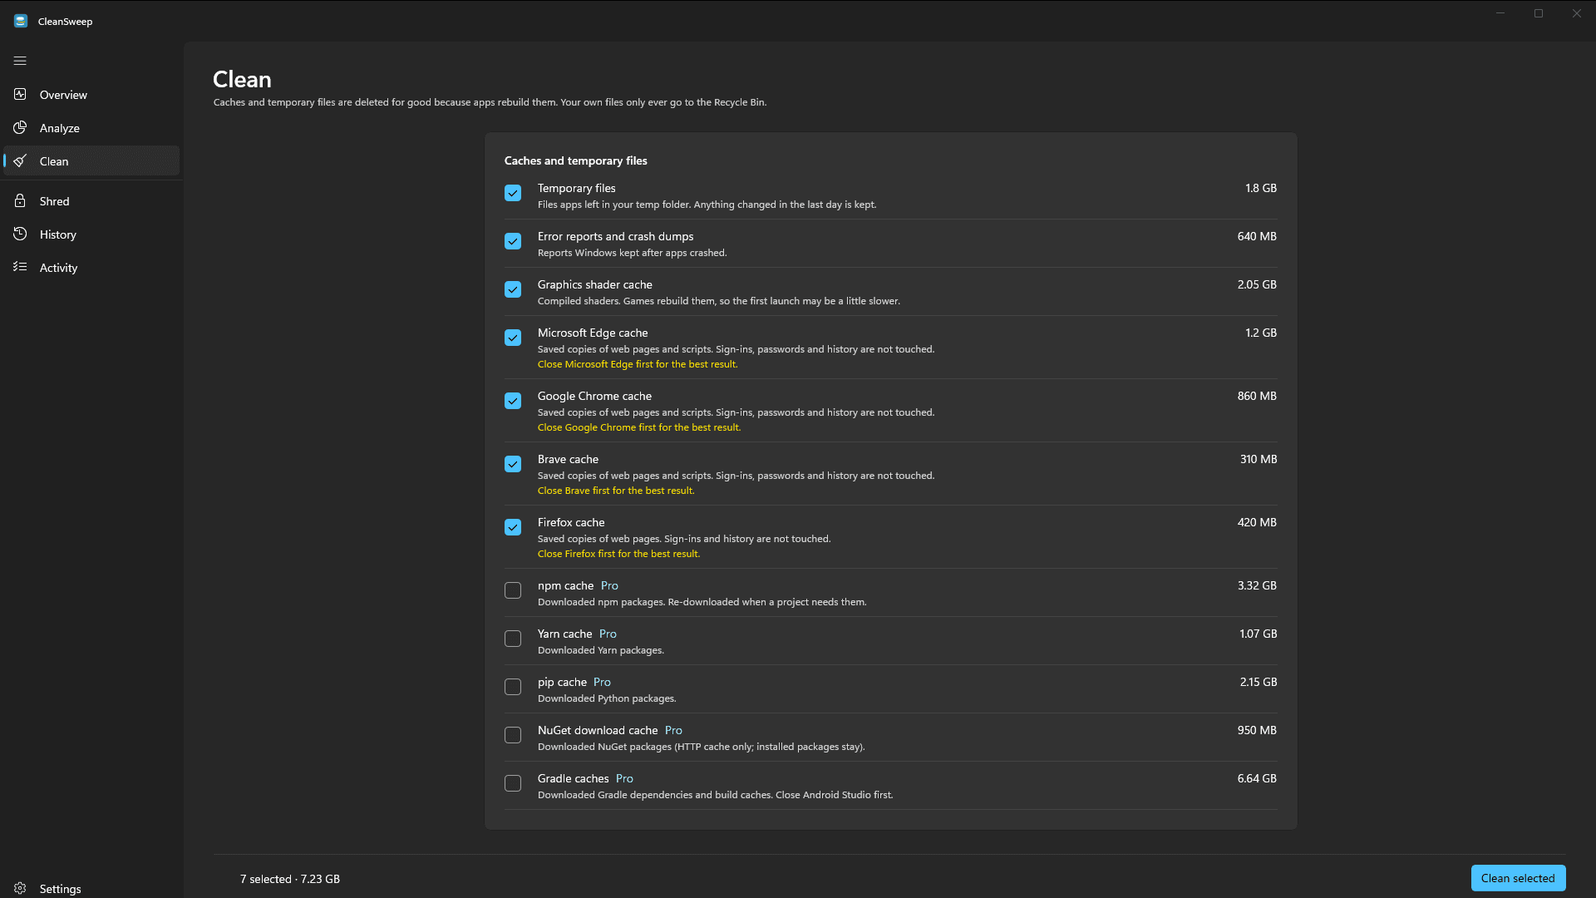The height and width of the screenshot is (898, 1596).
Task: Open the Overview page
Action: (91, 95)
